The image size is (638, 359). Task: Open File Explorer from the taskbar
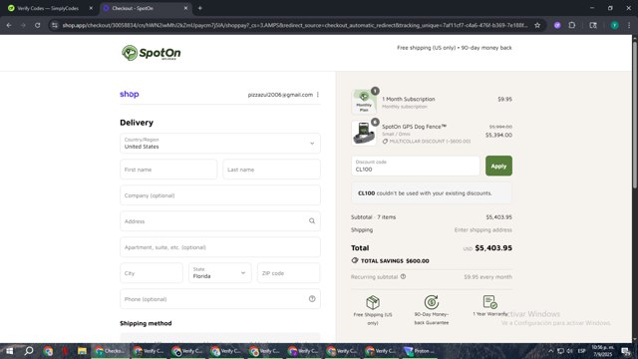82,351
